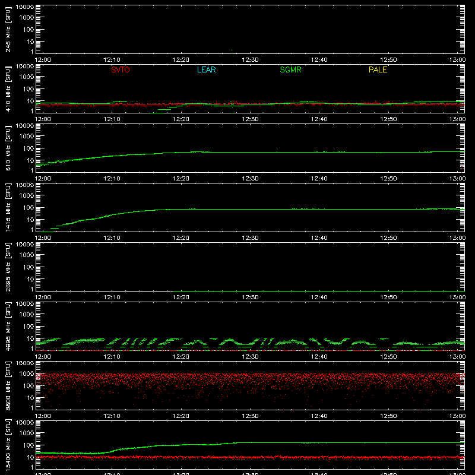This screenshot has height=475, width=475.
Task: Click the 12:10 time label under 1415 MHz plot
Action: tap(112, 238)
